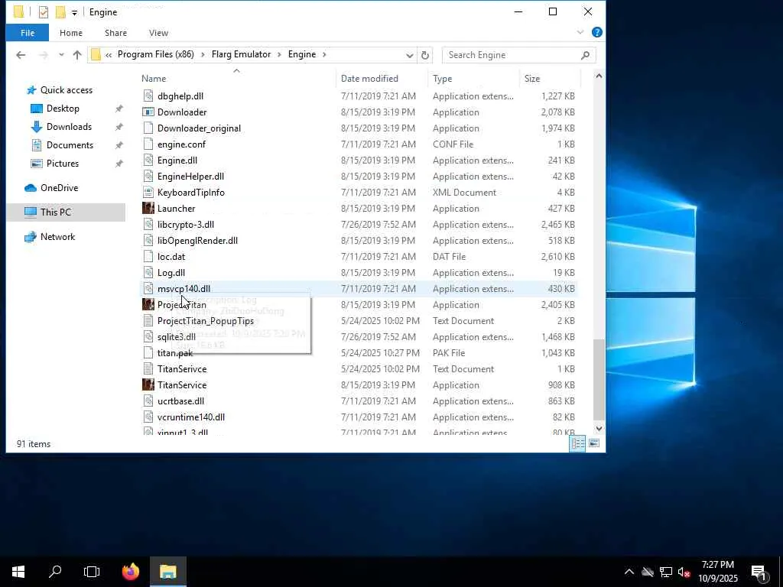Open the File menu
Viewport: 783px width, 587px height.
[28, 33]
